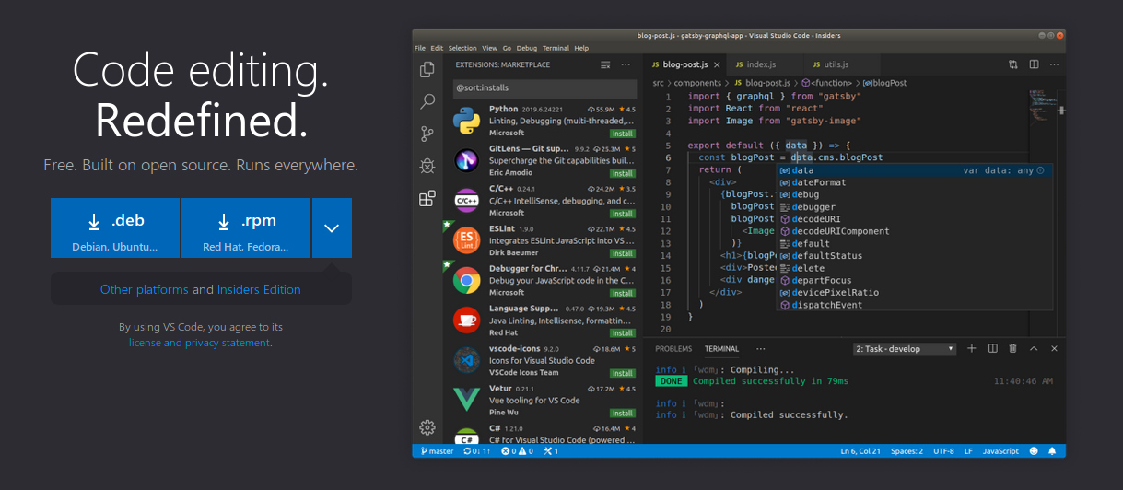Open the Search icon in the activity bar
The height and width of the screenshot is (490, 1123).
pos(427,101)
